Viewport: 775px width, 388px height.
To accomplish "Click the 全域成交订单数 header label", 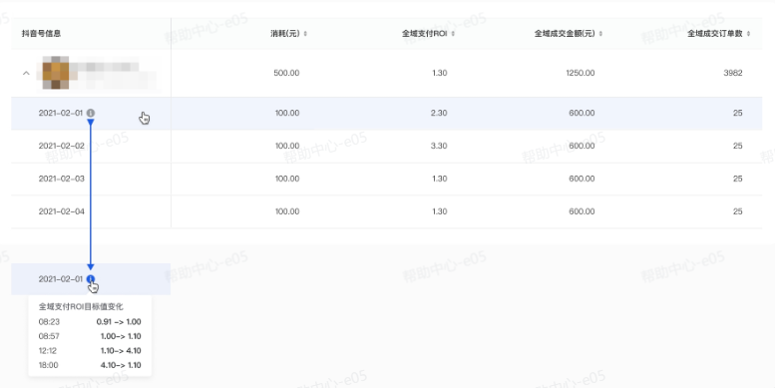I will pyautogui.click(x=715, y=34).
